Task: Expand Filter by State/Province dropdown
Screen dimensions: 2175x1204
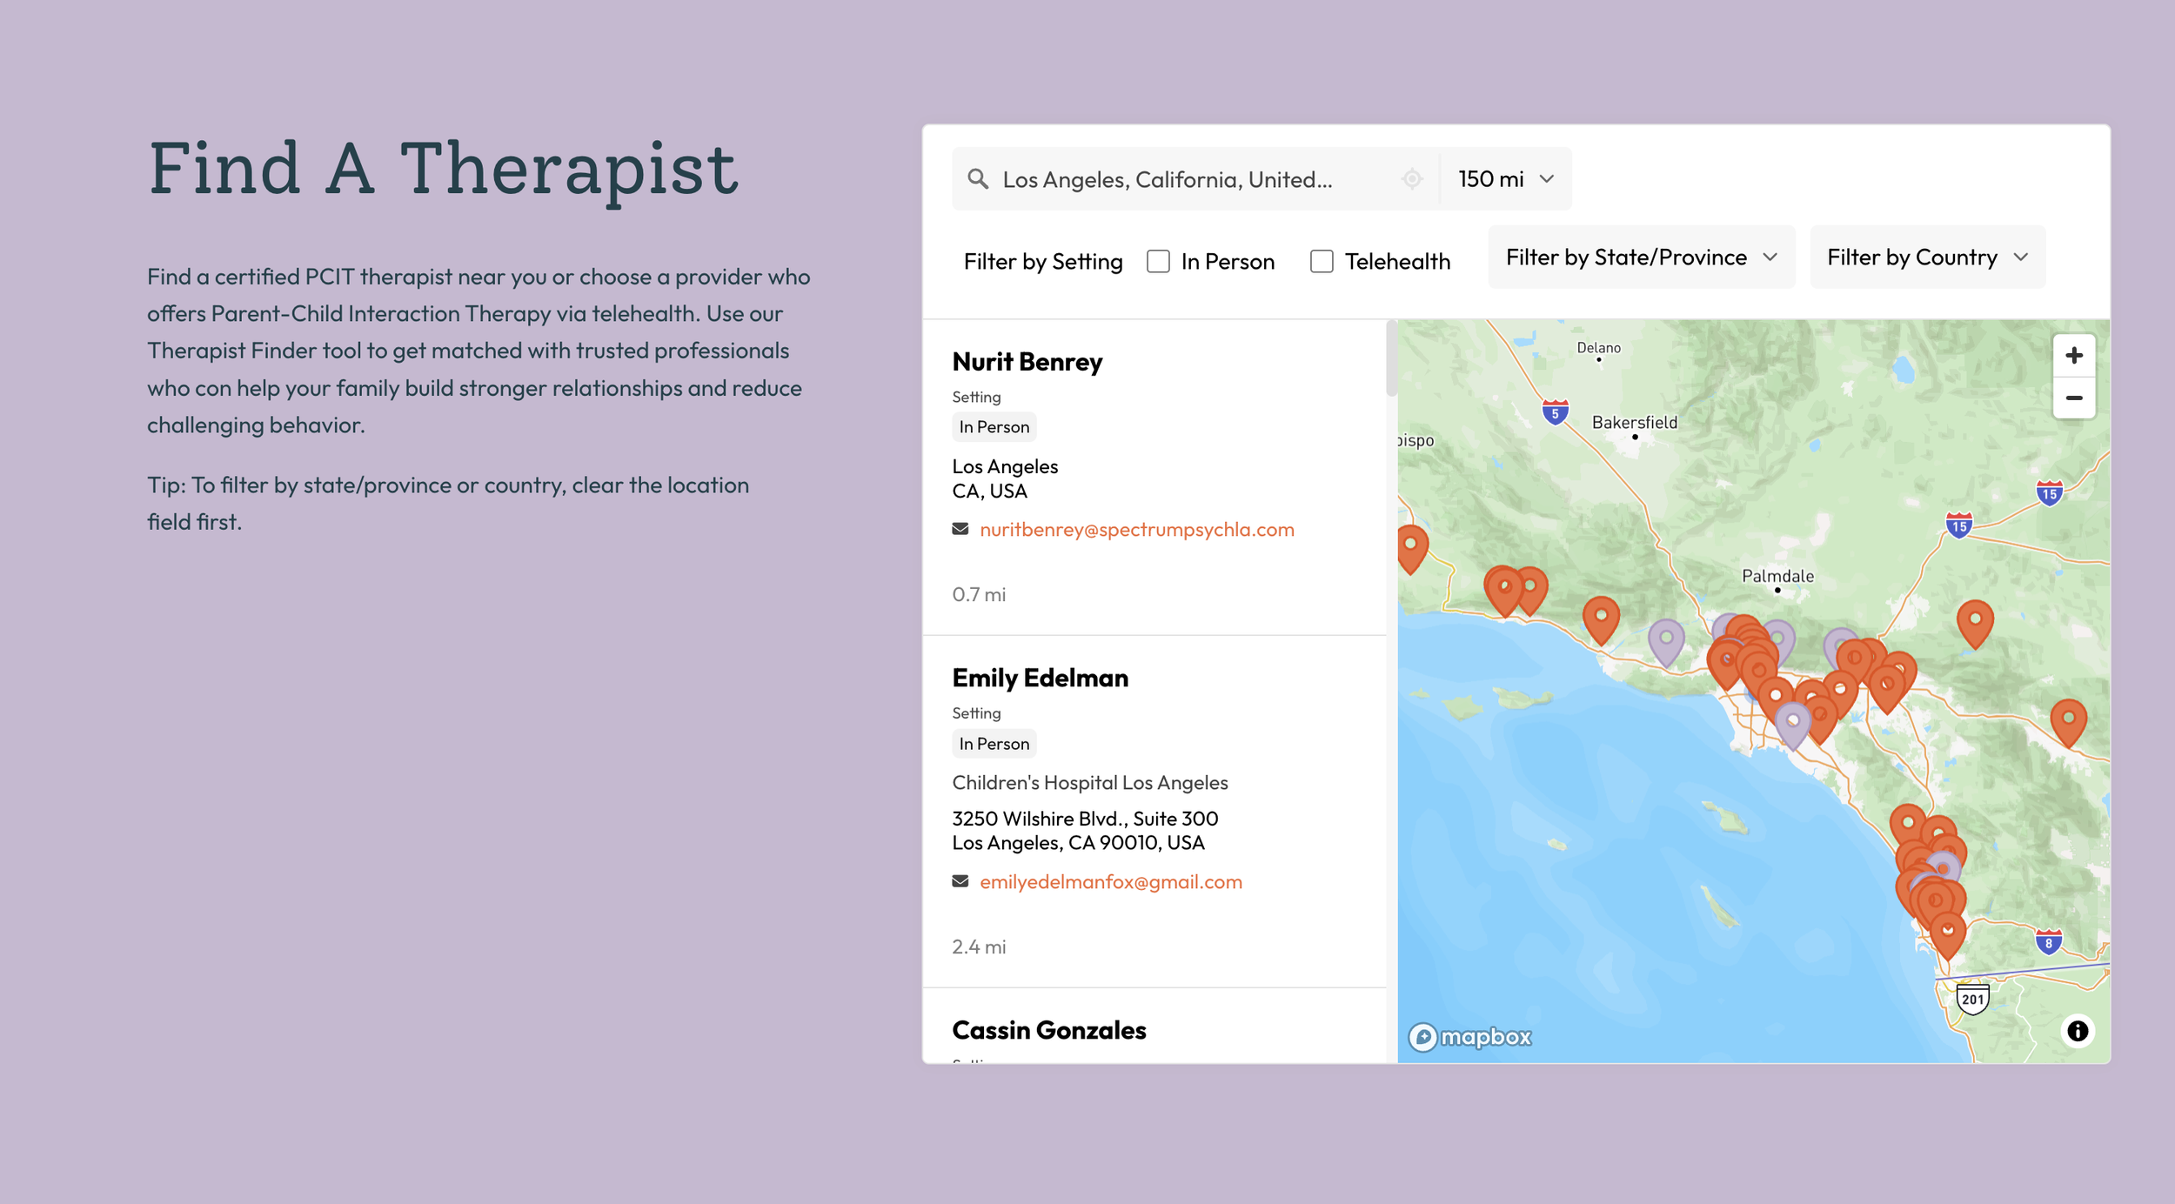Action: 1641,258
